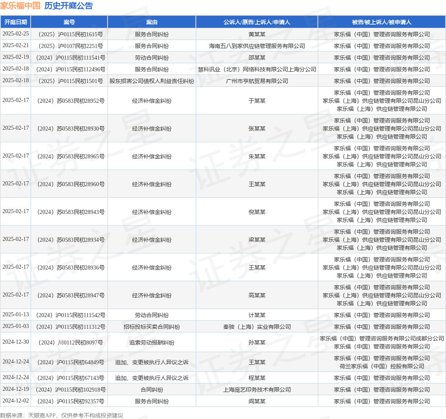This screenshot has height=419, width=446.
Task: Click the 2025-02-19 hearing date cell
Action: point(16,57)
